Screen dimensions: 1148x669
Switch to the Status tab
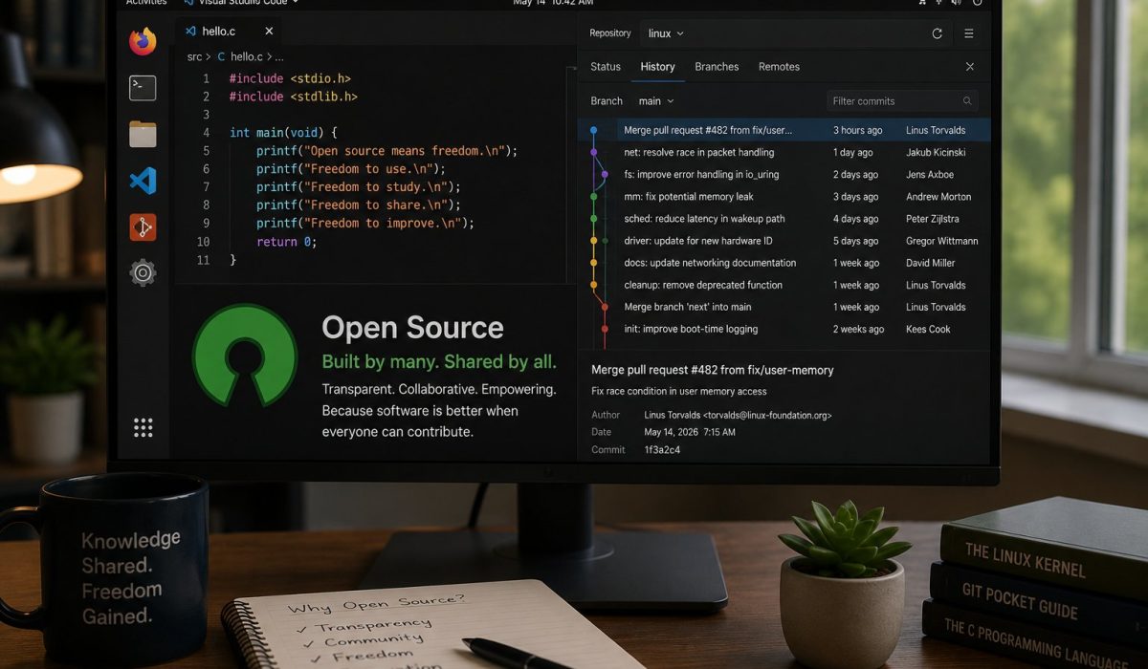[x=606, y=67]
